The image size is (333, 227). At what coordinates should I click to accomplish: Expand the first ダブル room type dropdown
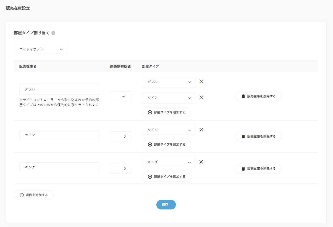(x=168, y=82)
